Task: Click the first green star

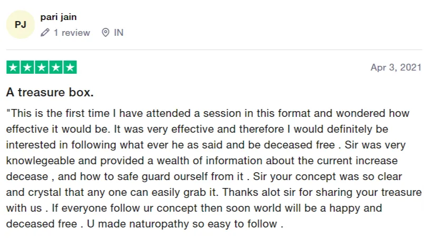Action: (13, 67)
